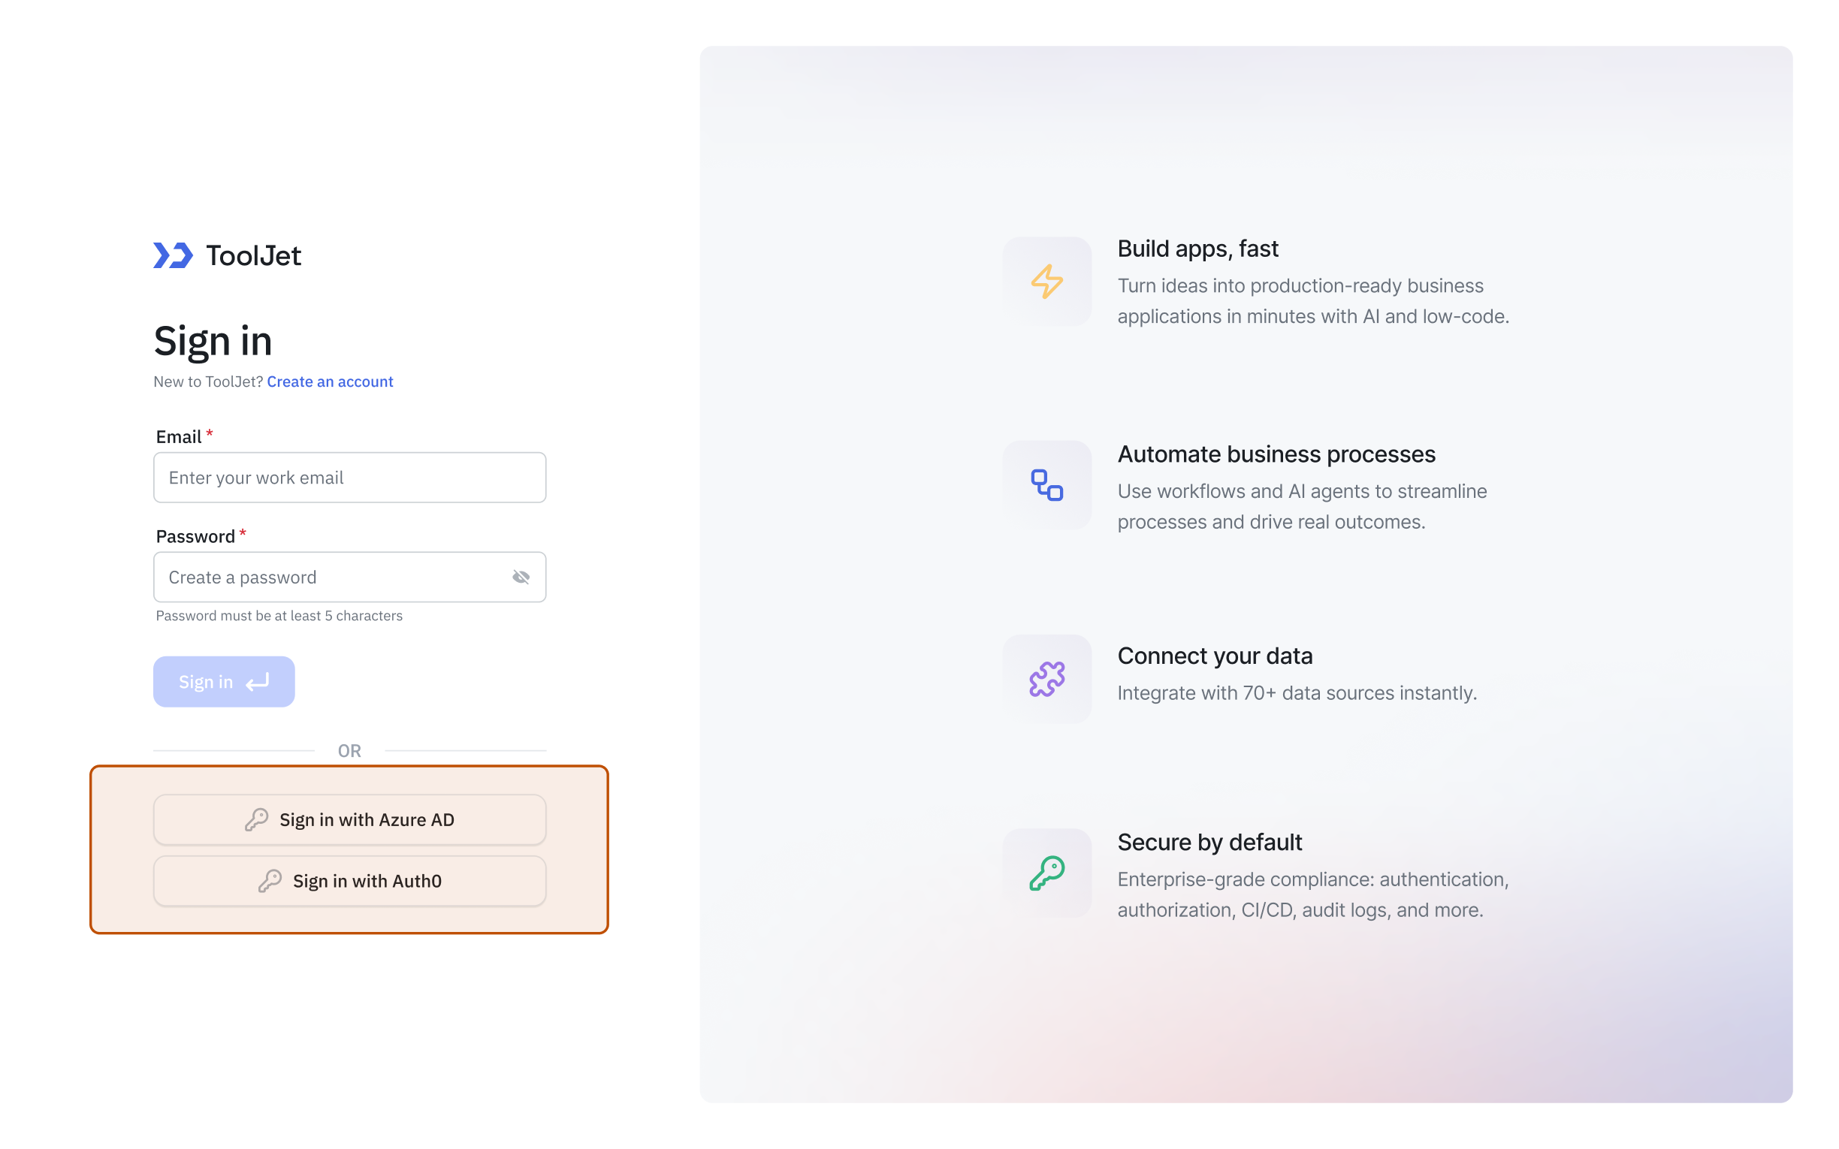
Task: Click the Sign in heading
Action: pos(213,340)
